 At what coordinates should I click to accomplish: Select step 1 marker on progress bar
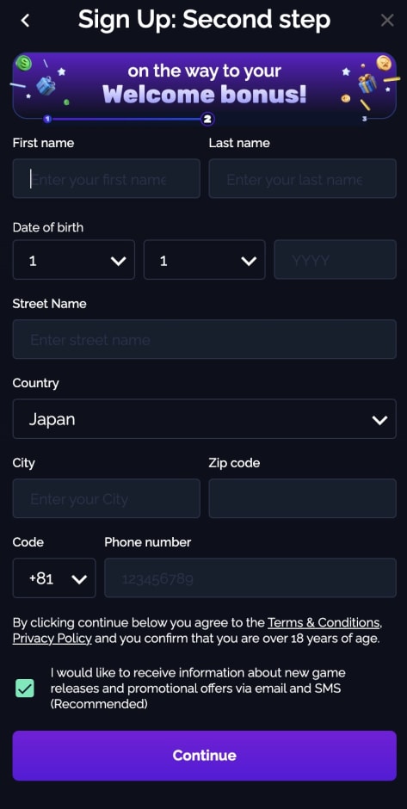pyautogui.click(x=47, y=119)
